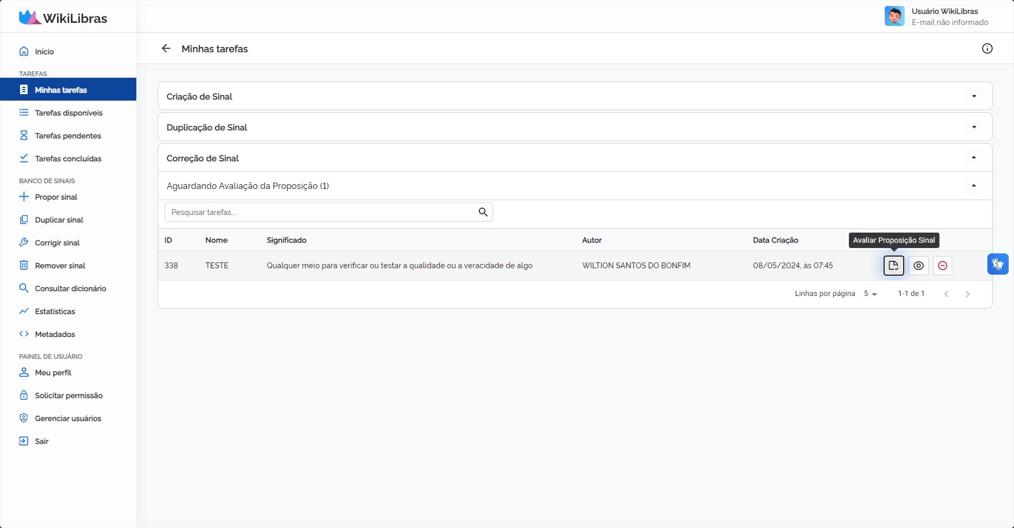The width and height of the screenshot is (1014, 528).
Task: Click the user avatar picture
Action: [x=894, y=16]
